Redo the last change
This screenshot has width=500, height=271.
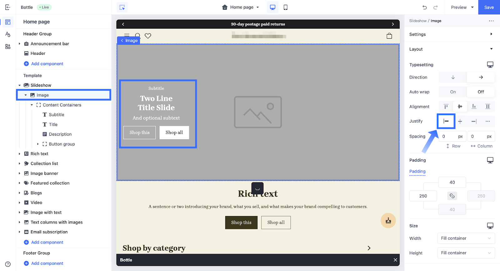click(435, 7)
